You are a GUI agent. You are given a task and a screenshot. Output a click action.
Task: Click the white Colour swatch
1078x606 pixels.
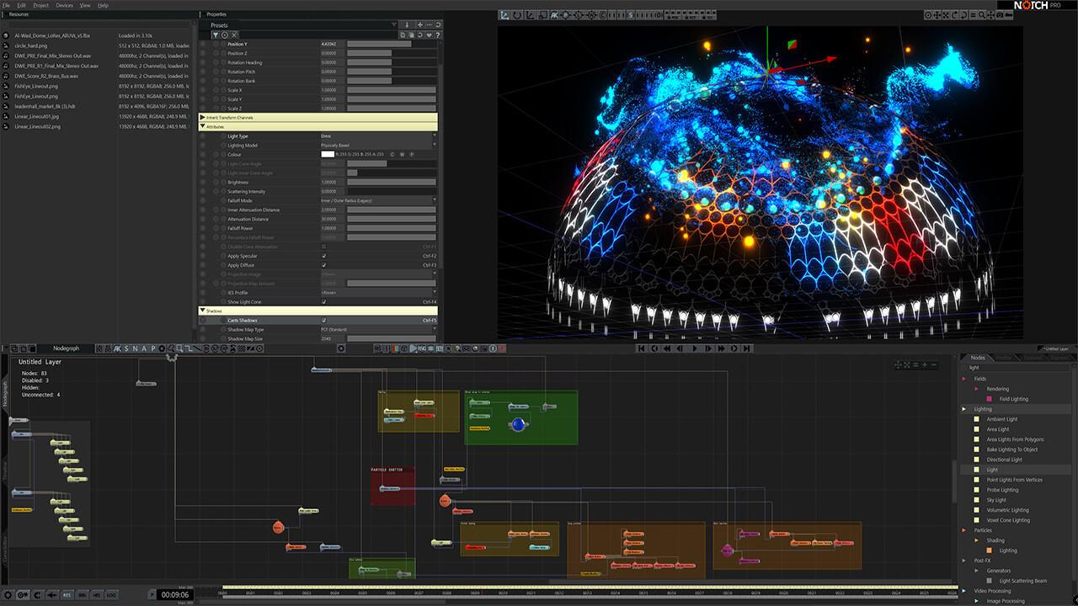pyautogui.click(x=327, y=154)
